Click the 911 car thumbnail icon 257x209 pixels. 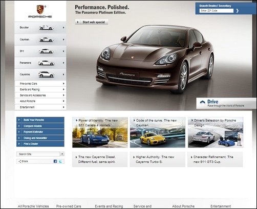point(46,51)
